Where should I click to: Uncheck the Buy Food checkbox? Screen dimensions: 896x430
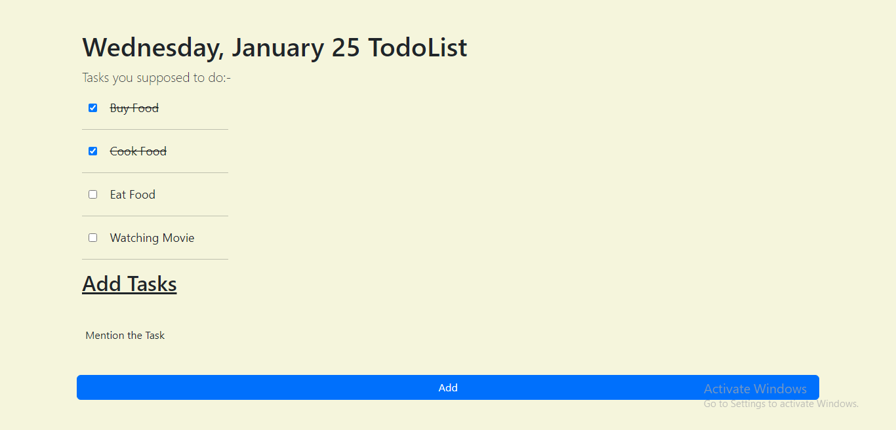click(93, 108)
